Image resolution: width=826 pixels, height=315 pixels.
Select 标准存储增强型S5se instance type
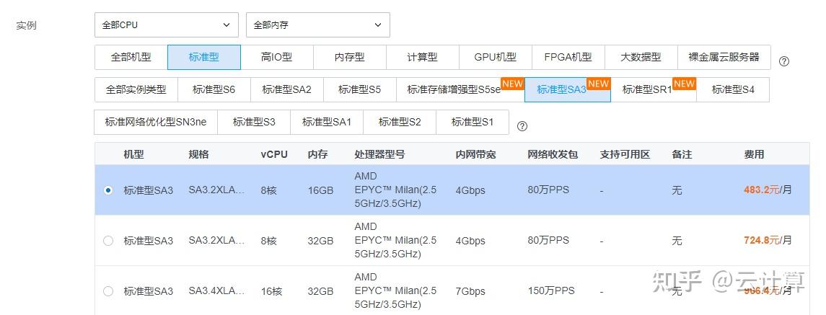pos(453,89)
